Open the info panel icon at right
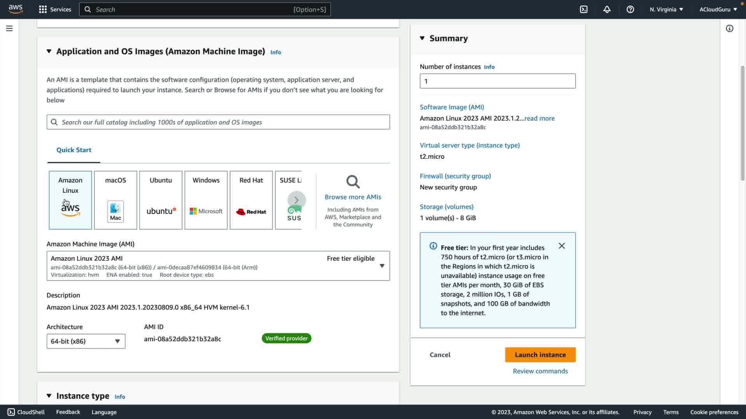Screen dimensions: 746x419 tap(729, 28)
